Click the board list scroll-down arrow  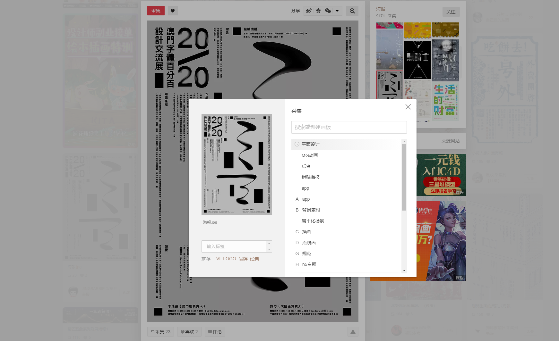click(x=404, y=270)
